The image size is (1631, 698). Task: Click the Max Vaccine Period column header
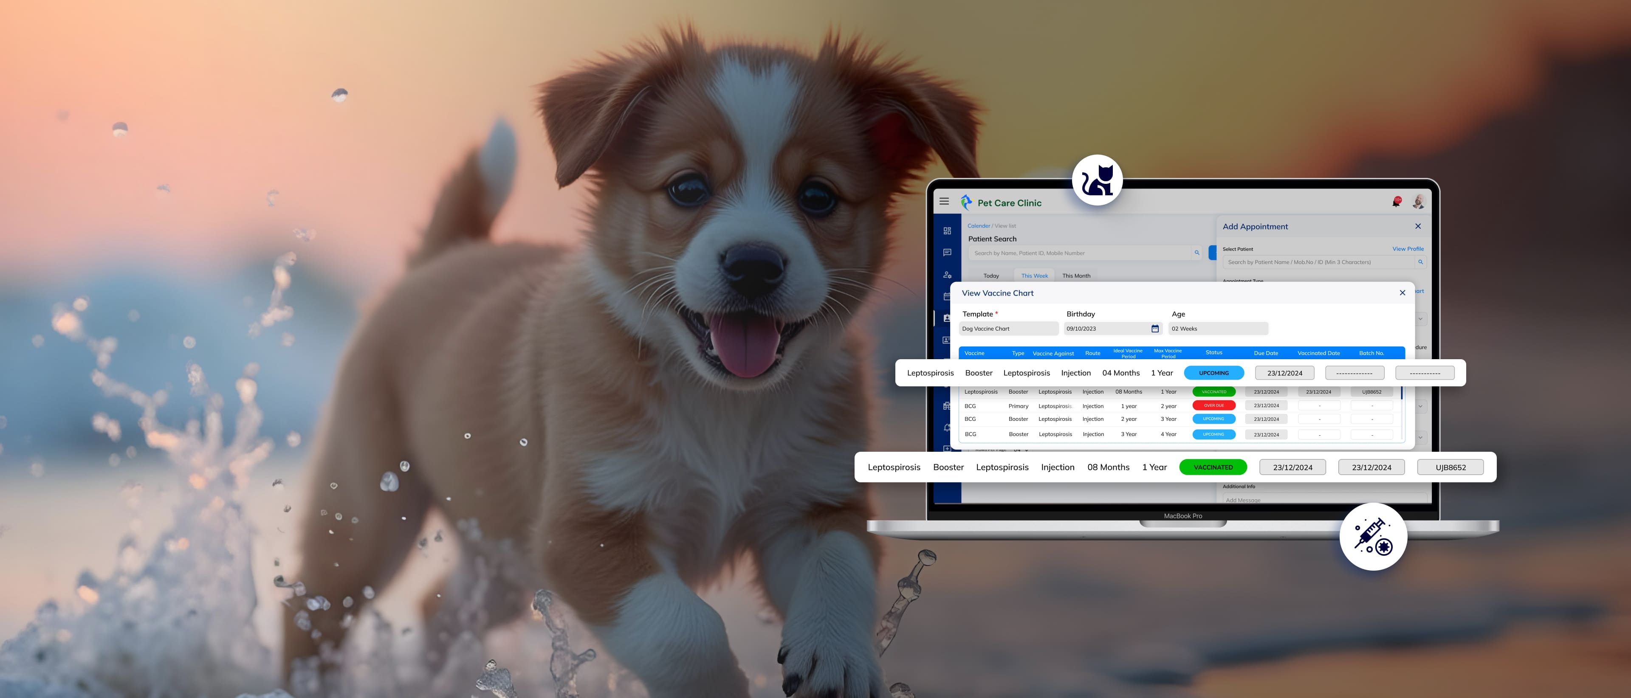(1168, 353)
